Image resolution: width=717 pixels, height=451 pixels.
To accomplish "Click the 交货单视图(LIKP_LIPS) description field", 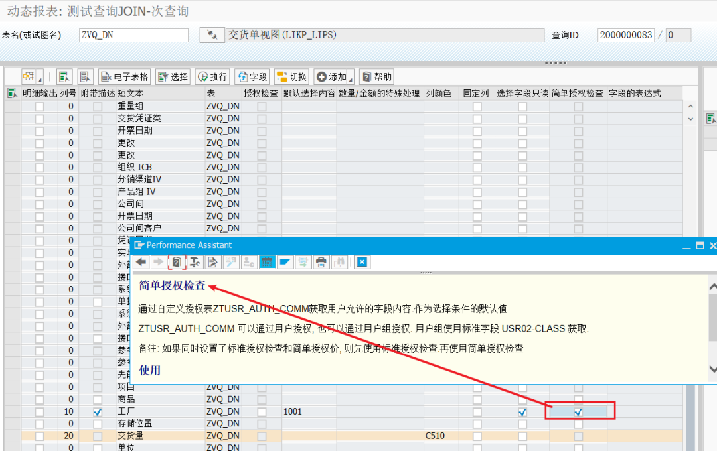I will coord(385,35).
